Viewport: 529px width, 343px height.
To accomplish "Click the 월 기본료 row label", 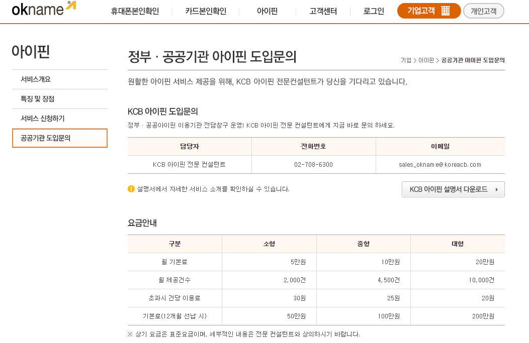I will click(x=174, y=262).
